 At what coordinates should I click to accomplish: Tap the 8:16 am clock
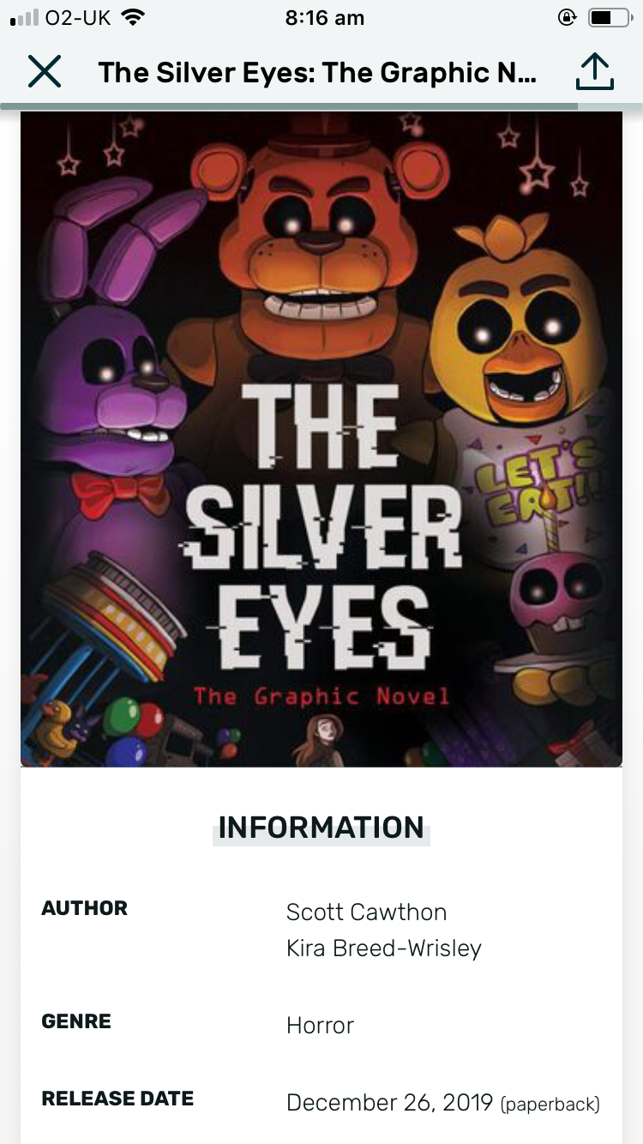coord(324,17)
